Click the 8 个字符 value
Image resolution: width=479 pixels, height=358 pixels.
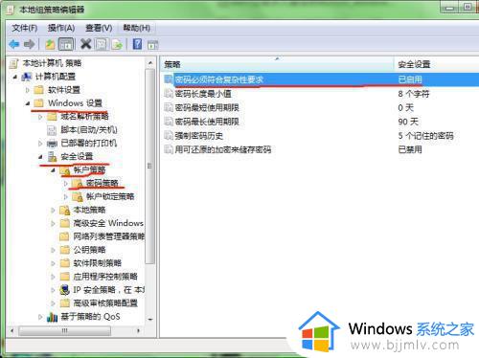tap(414, 94)
